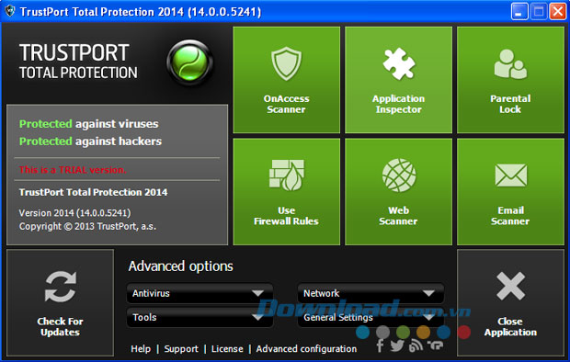Screen dimensions: 570x362
Task: Expand the General Settings dropdown
Action: [x=370, y=317]
